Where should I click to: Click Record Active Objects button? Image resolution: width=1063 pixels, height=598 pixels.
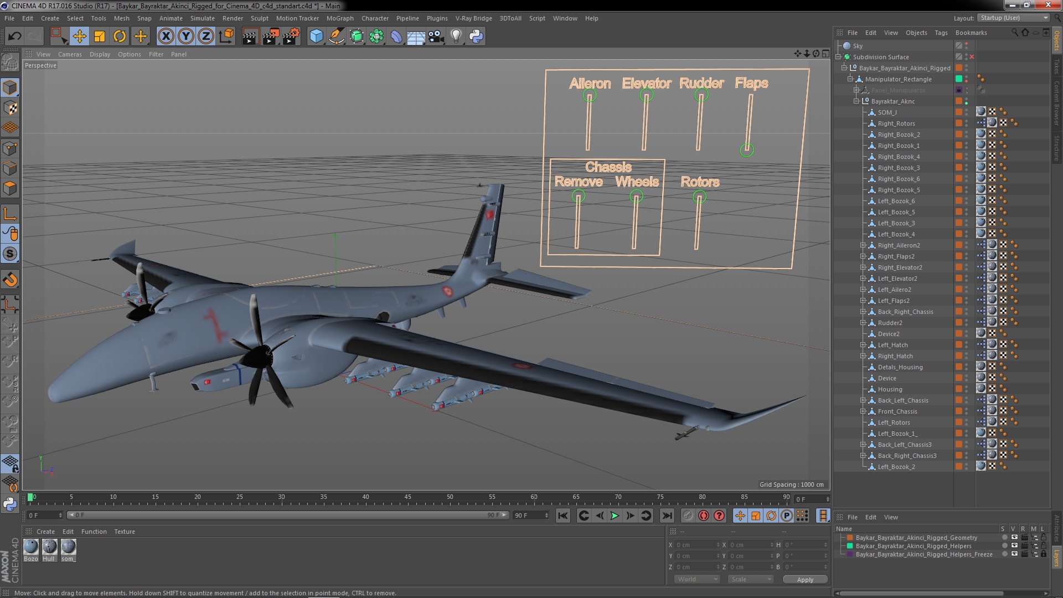pyautogui.click(x=688, y=515)
